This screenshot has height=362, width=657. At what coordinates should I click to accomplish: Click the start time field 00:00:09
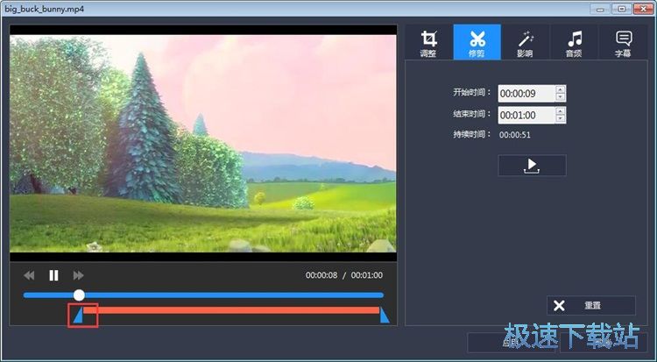pos(526,94)
